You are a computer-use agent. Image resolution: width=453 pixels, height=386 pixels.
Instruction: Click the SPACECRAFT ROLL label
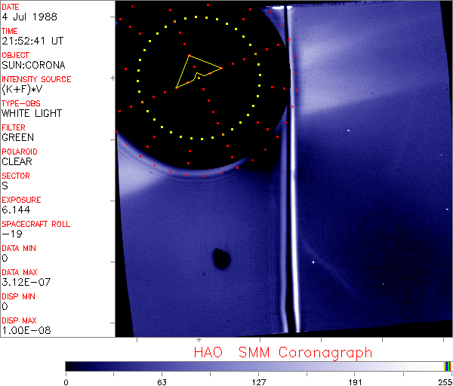click(x=36, y=224)
